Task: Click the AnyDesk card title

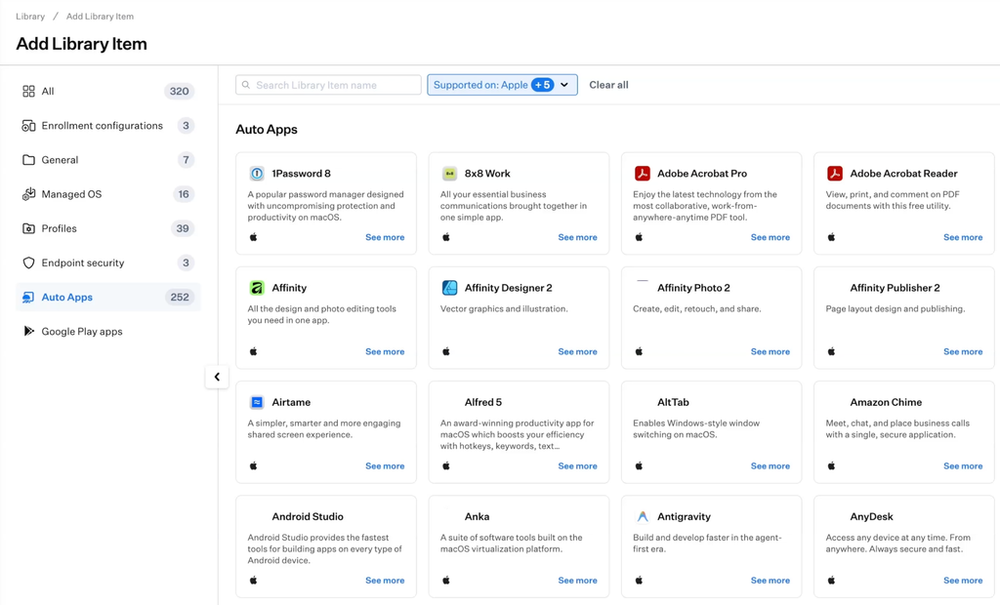Action: (x=871, y=516)
